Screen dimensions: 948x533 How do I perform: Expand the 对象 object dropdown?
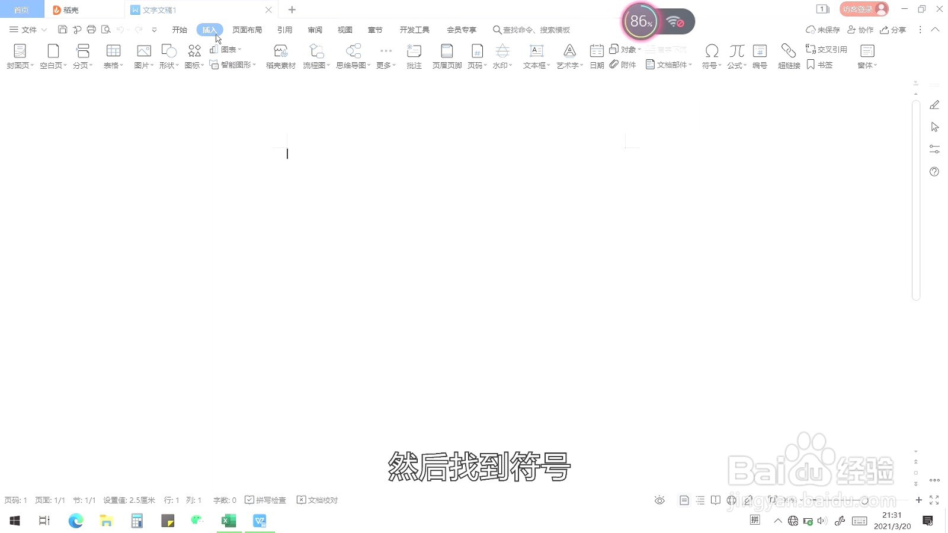639,49
